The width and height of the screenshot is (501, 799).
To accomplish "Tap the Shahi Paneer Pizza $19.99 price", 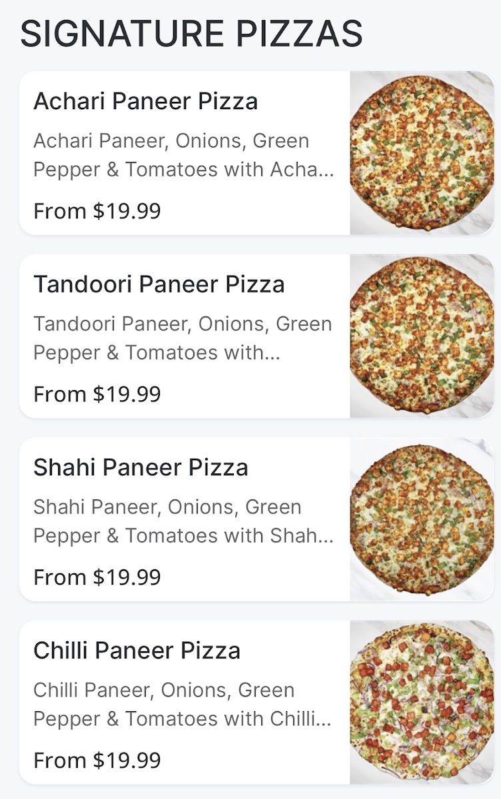I will pos(97,577).
